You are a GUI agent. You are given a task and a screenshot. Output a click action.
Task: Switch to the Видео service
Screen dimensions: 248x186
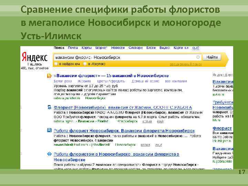point(165,48)
